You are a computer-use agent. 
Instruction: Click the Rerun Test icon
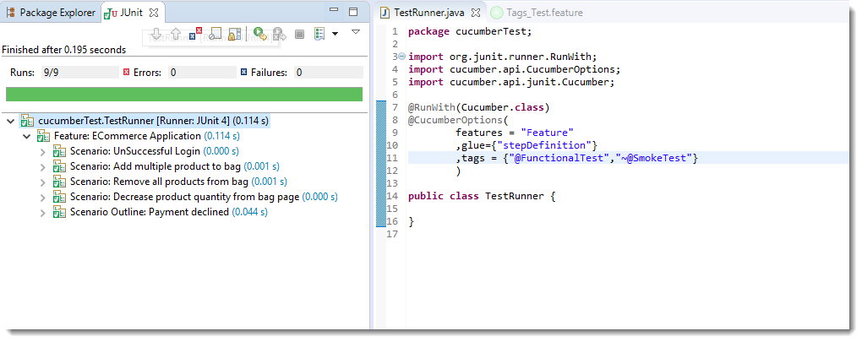click(259, 34)
